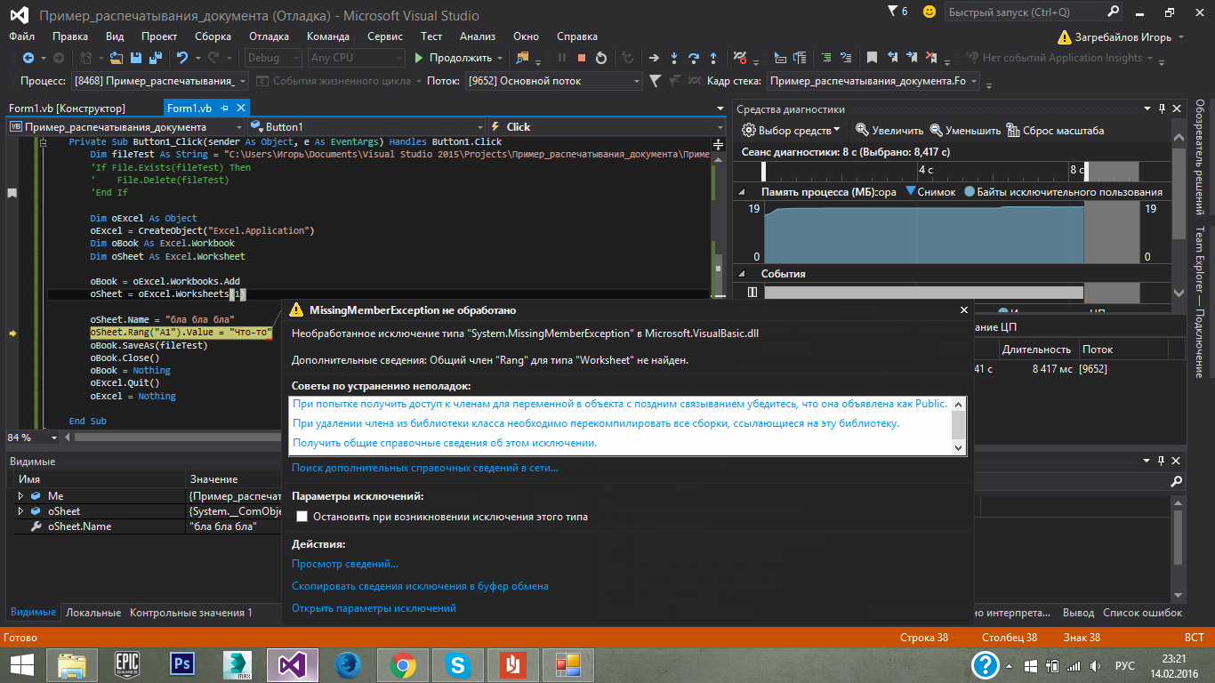
Task: Open Выбор средств dropdown in diagnostics
Action: (792, 130)
